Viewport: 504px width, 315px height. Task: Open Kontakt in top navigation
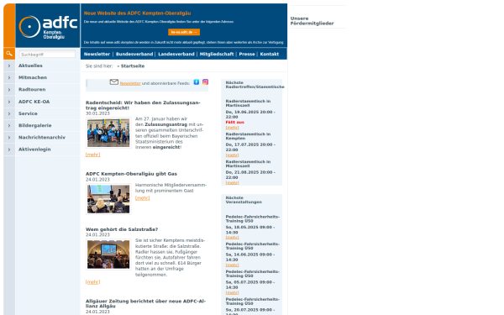[x=270, y=54]
